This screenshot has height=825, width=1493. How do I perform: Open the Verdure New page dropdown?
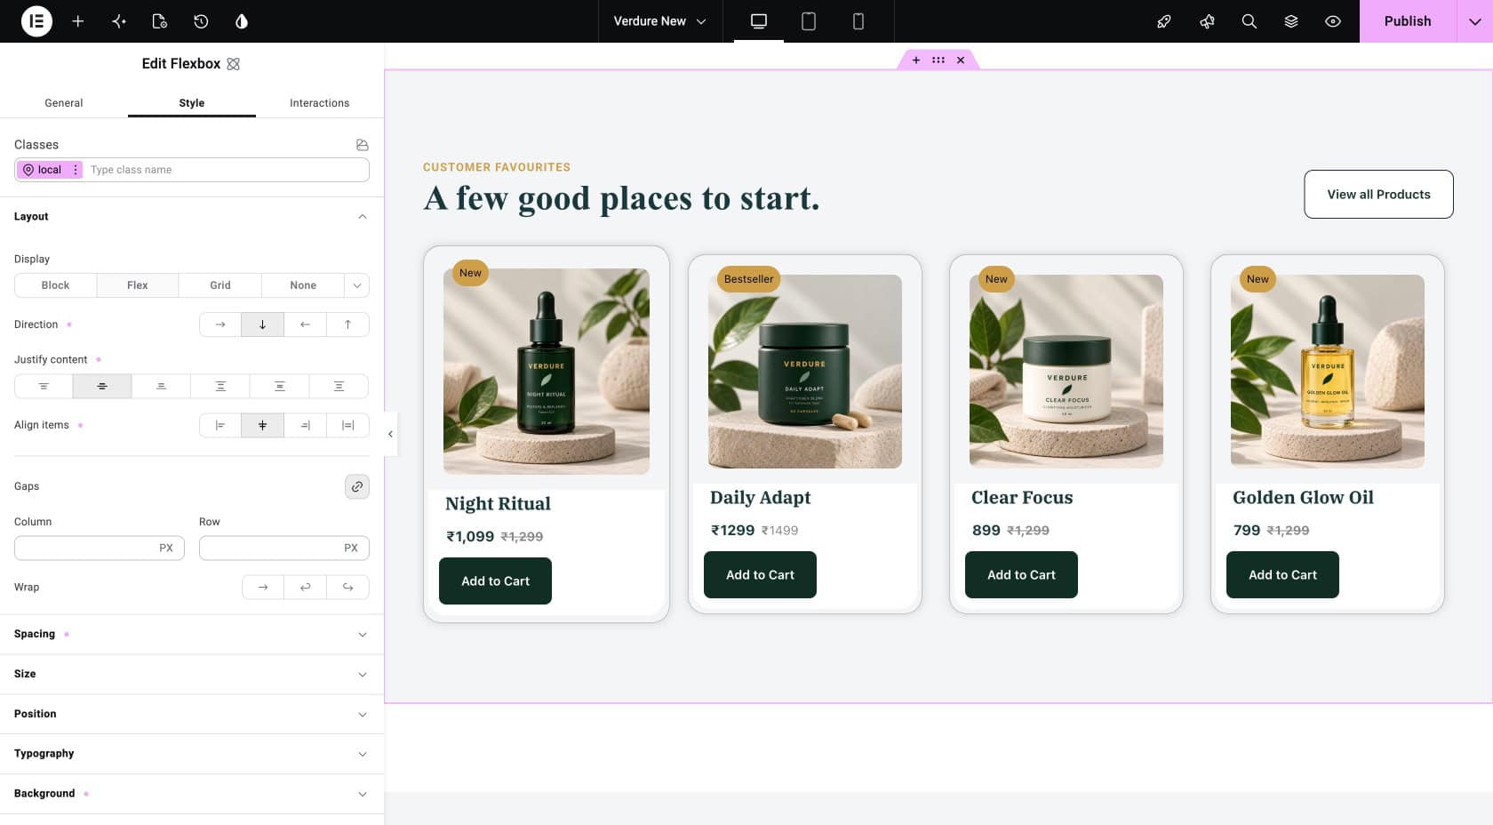pyautogui.click(x=659, y=21)
